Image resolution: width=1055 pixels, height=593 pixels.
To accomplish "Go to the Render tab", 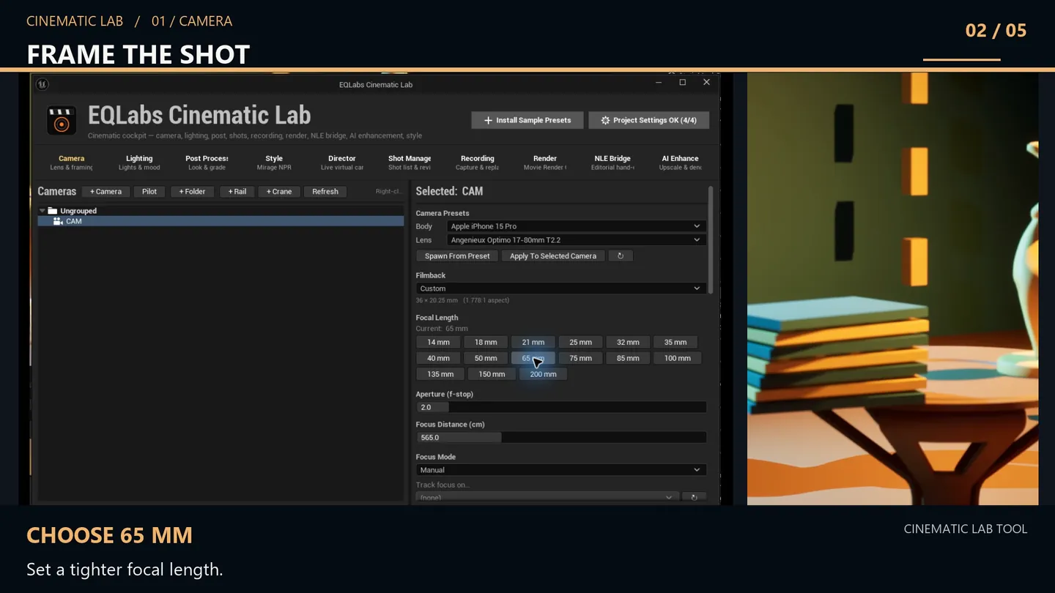I will pos(545,163).
